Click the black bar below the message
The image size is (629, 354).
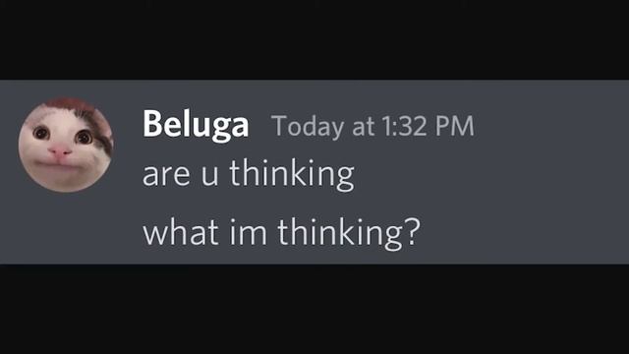[314, 309]
